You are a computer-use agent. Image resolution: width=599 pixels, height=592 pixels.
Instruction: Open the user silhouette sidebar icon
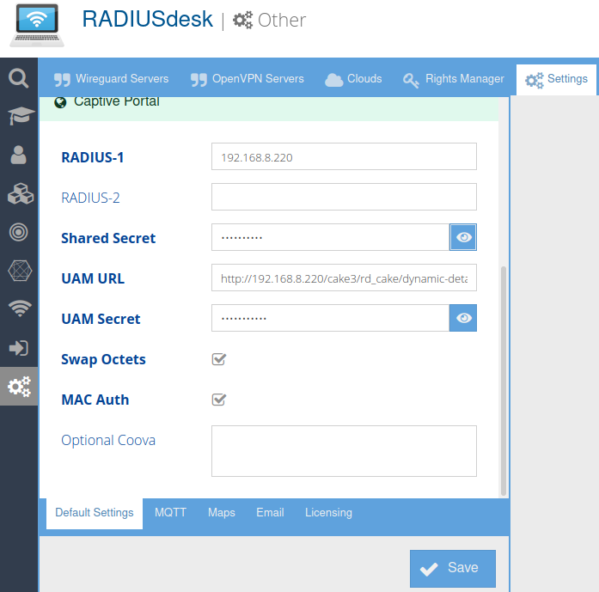click(18, 155)
